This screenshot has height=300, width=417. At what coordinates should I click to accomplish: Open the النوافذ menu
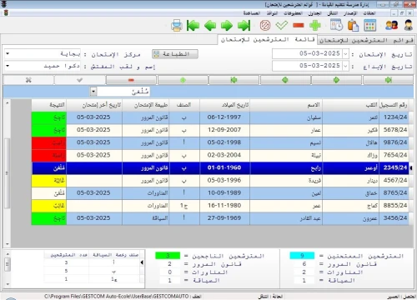[x=272, y=13]
